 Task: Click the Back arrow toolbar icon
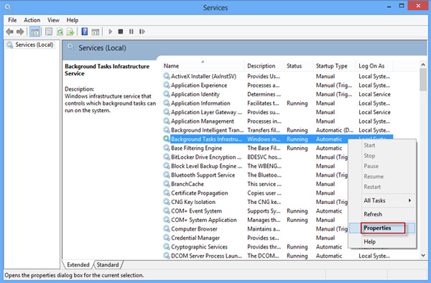pos(9,32)
